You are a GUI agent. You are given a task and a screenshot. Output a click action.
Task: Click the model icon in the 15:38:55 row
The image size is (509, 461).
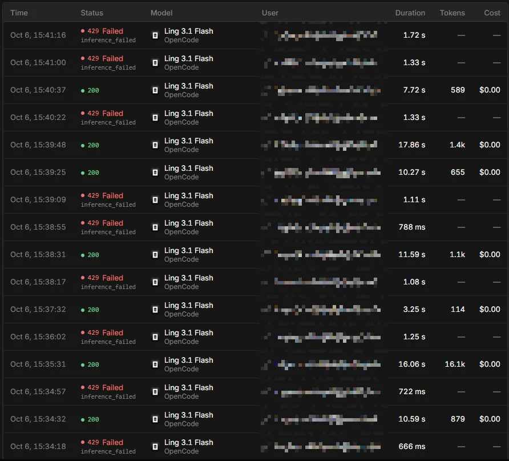pos(155,227)
